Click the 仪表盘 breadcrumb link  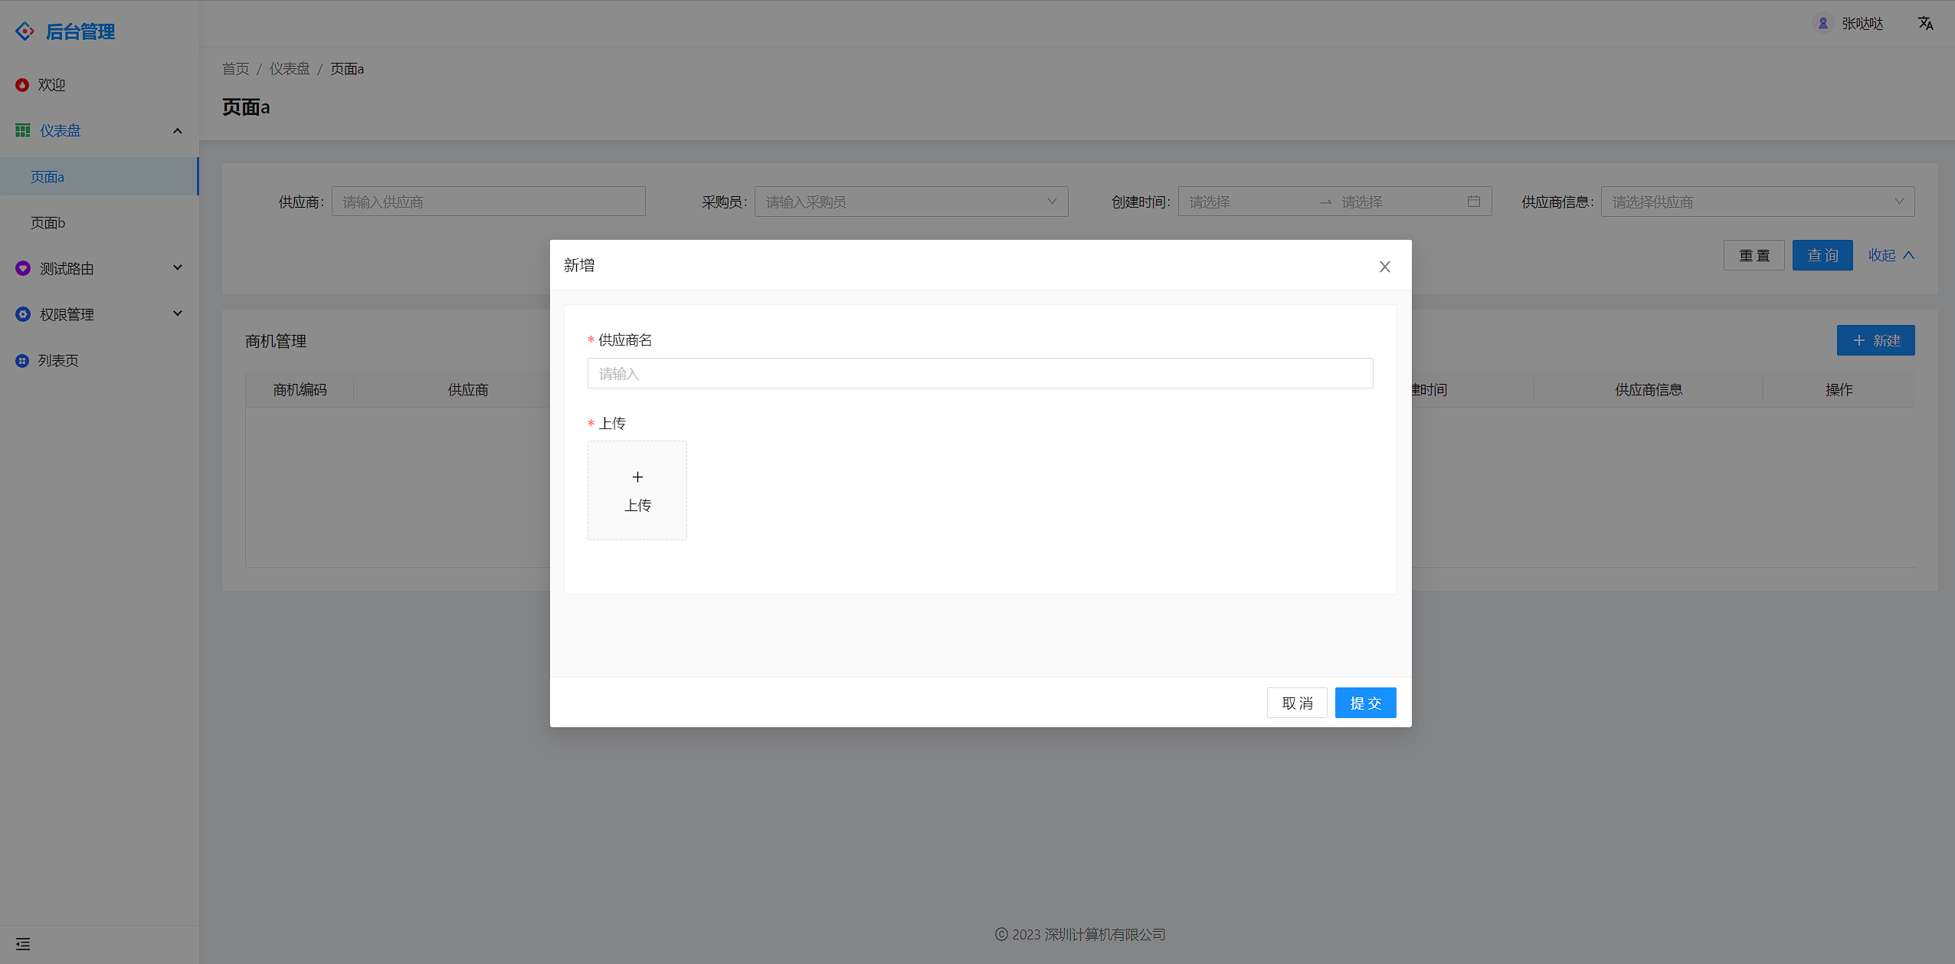click(290, 69)
